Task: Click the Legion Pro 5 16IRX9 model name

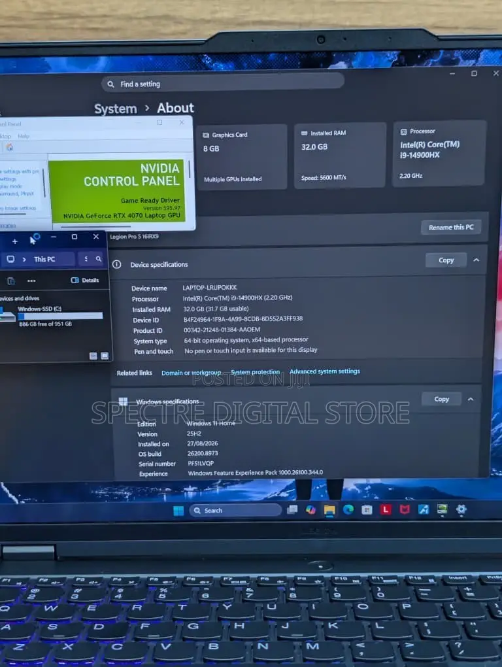Action: [x=134, y=237]
